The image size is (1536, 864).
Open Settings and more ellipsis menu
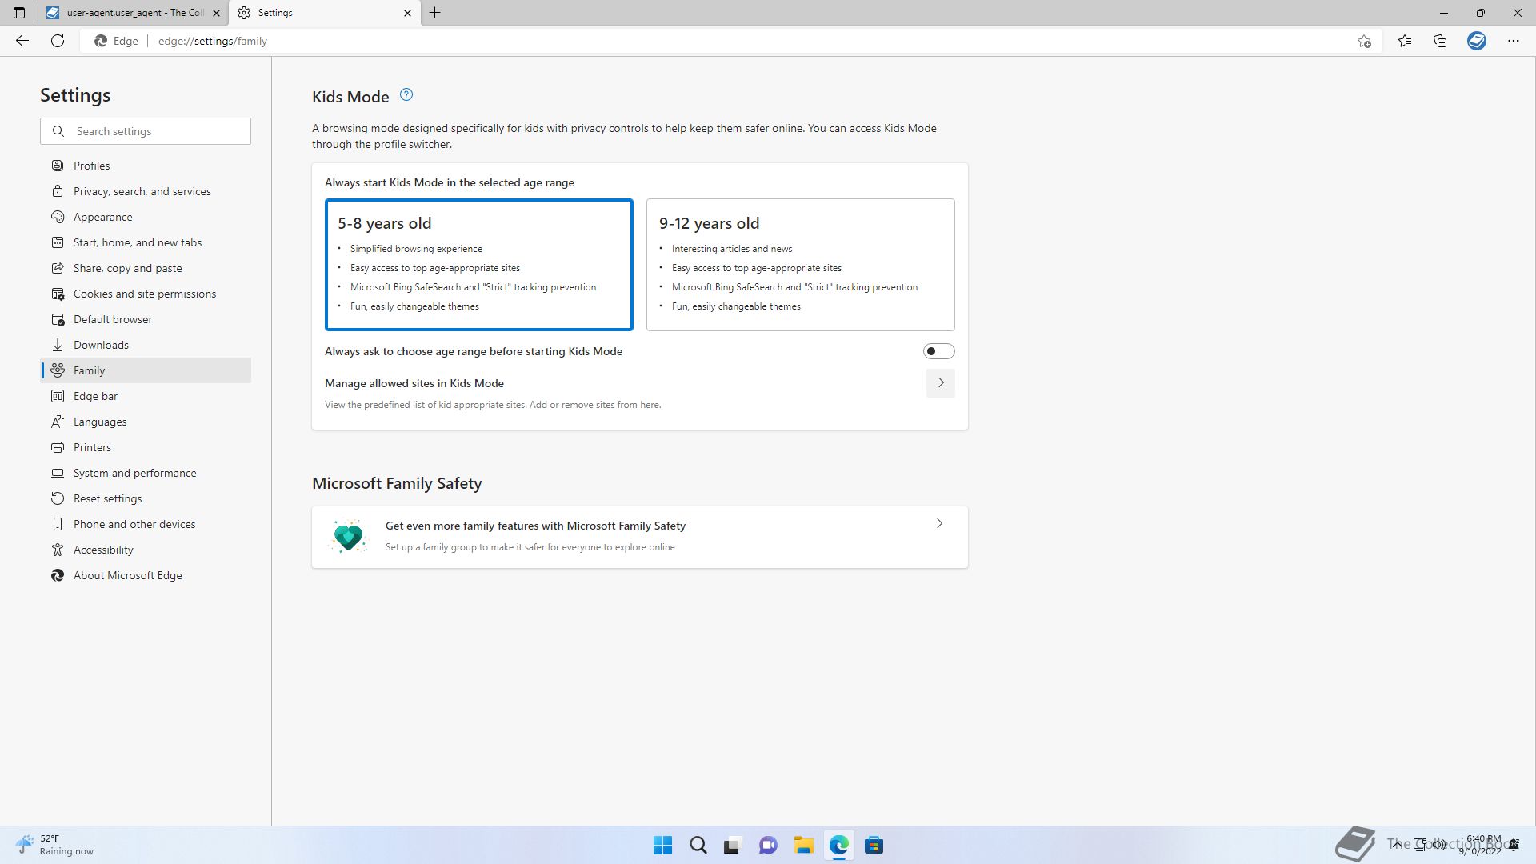coord(1514,41)
